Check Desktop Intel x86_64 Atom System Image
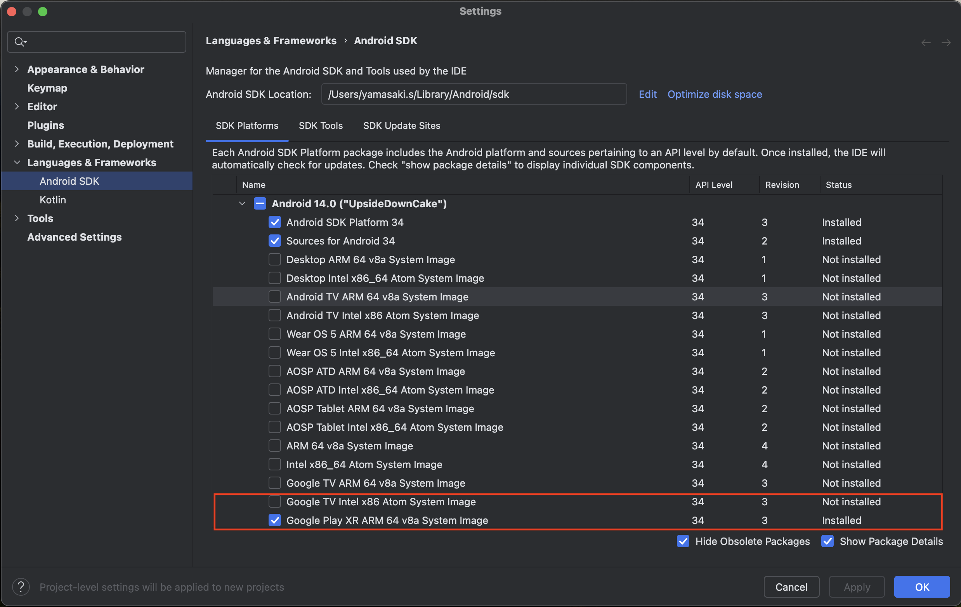Viewport: 961px width, 607px height. point(274,278)
